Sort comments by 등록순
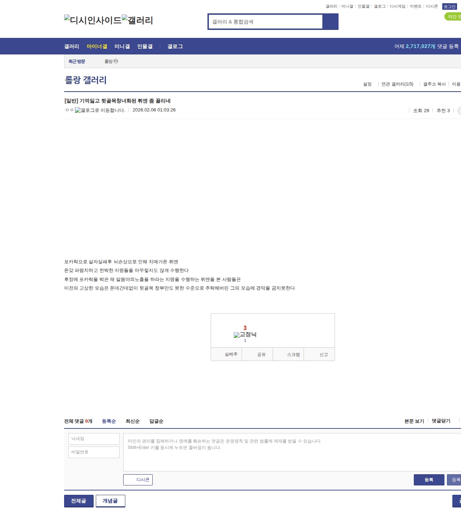 (109, 421)
